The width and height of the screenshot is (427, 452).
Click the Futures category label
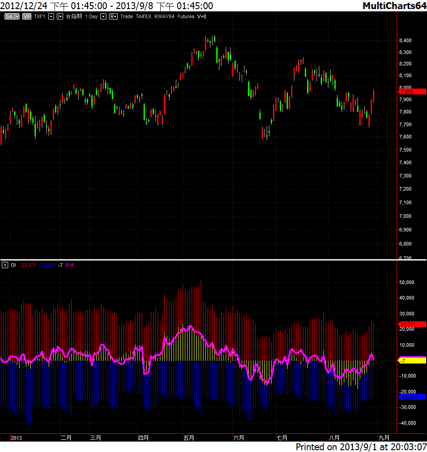click(x=186, y=16)
